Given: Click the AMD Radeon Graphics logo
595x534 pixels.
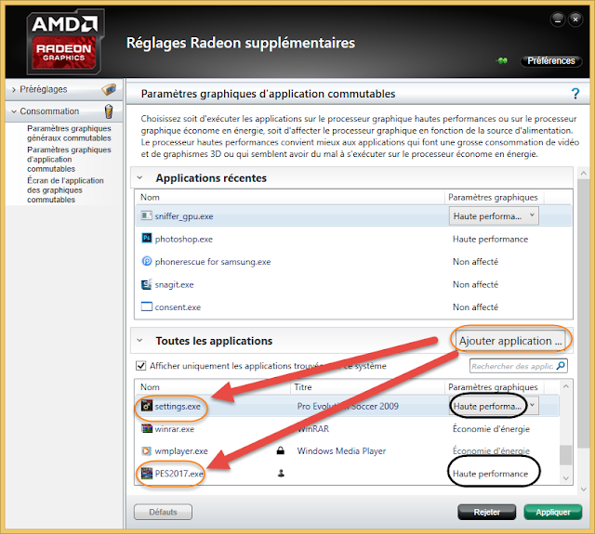Looking at the screenshot, I should [65, 42].
